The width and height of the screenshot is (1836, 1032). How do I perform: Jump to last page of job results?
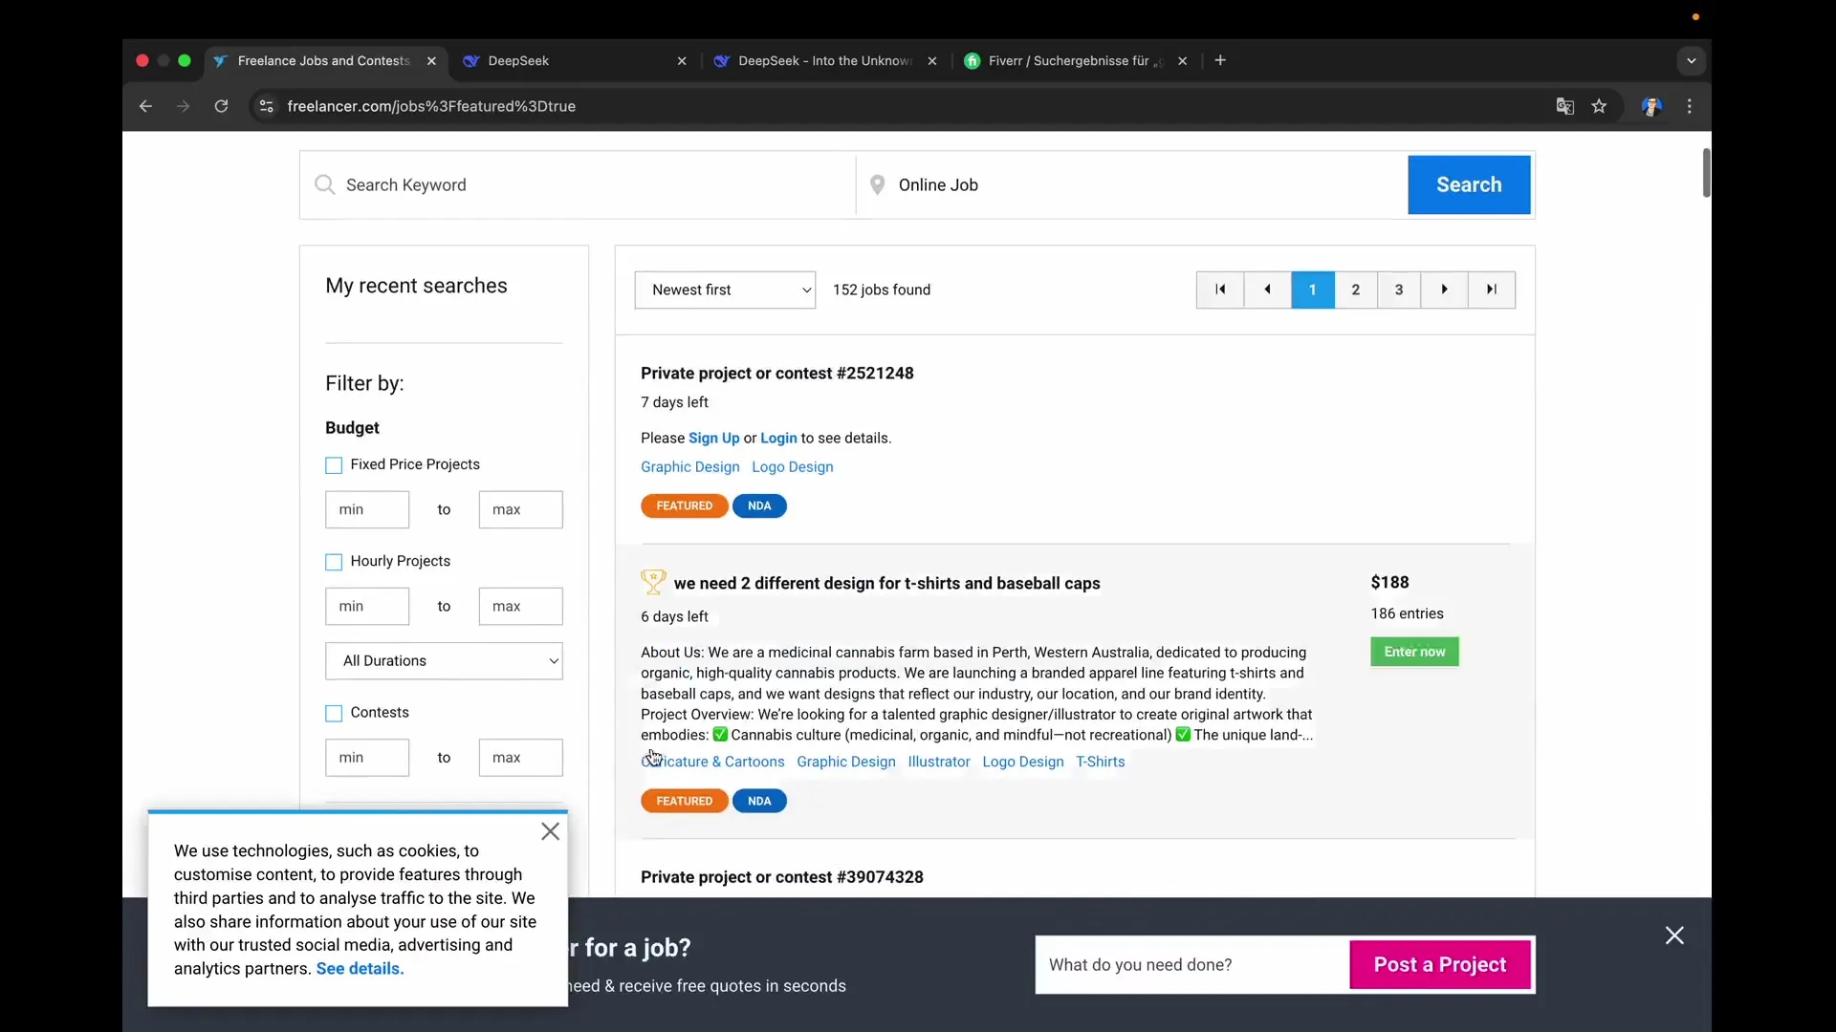(x=1491, y=290)
